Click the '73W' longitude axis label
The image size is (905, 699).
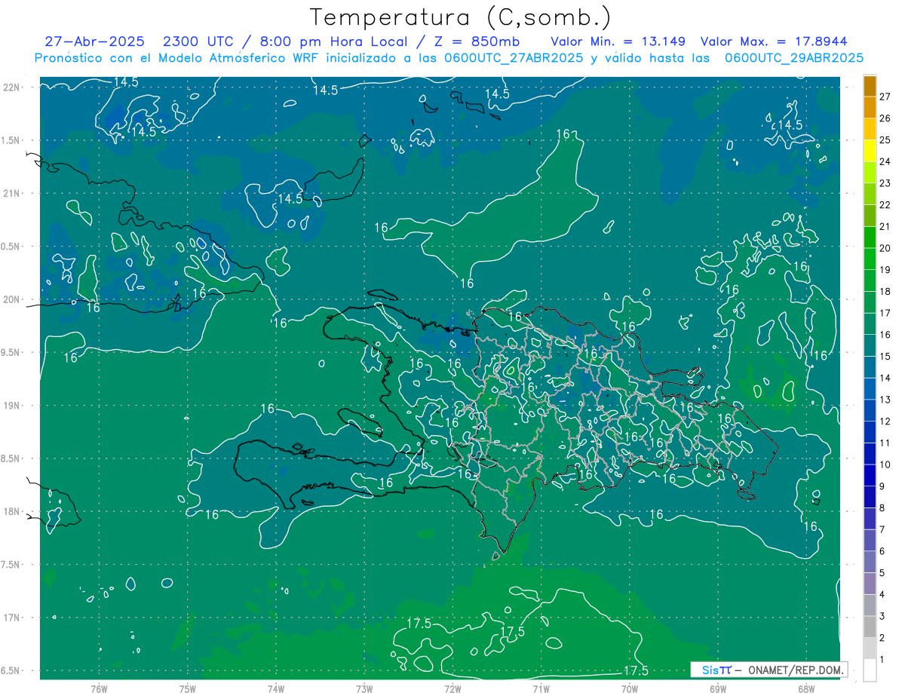tap(364, 689)
